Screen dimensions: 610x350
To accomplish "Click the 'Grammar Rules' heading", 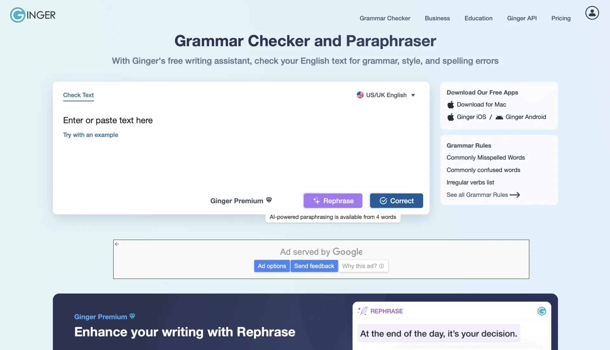I will (469, 145).
